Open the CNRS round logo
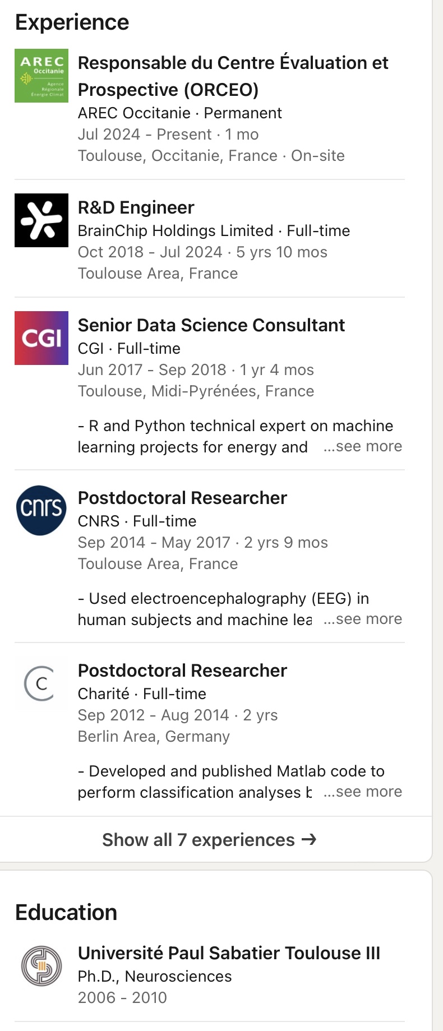 [x=41, y=510]
